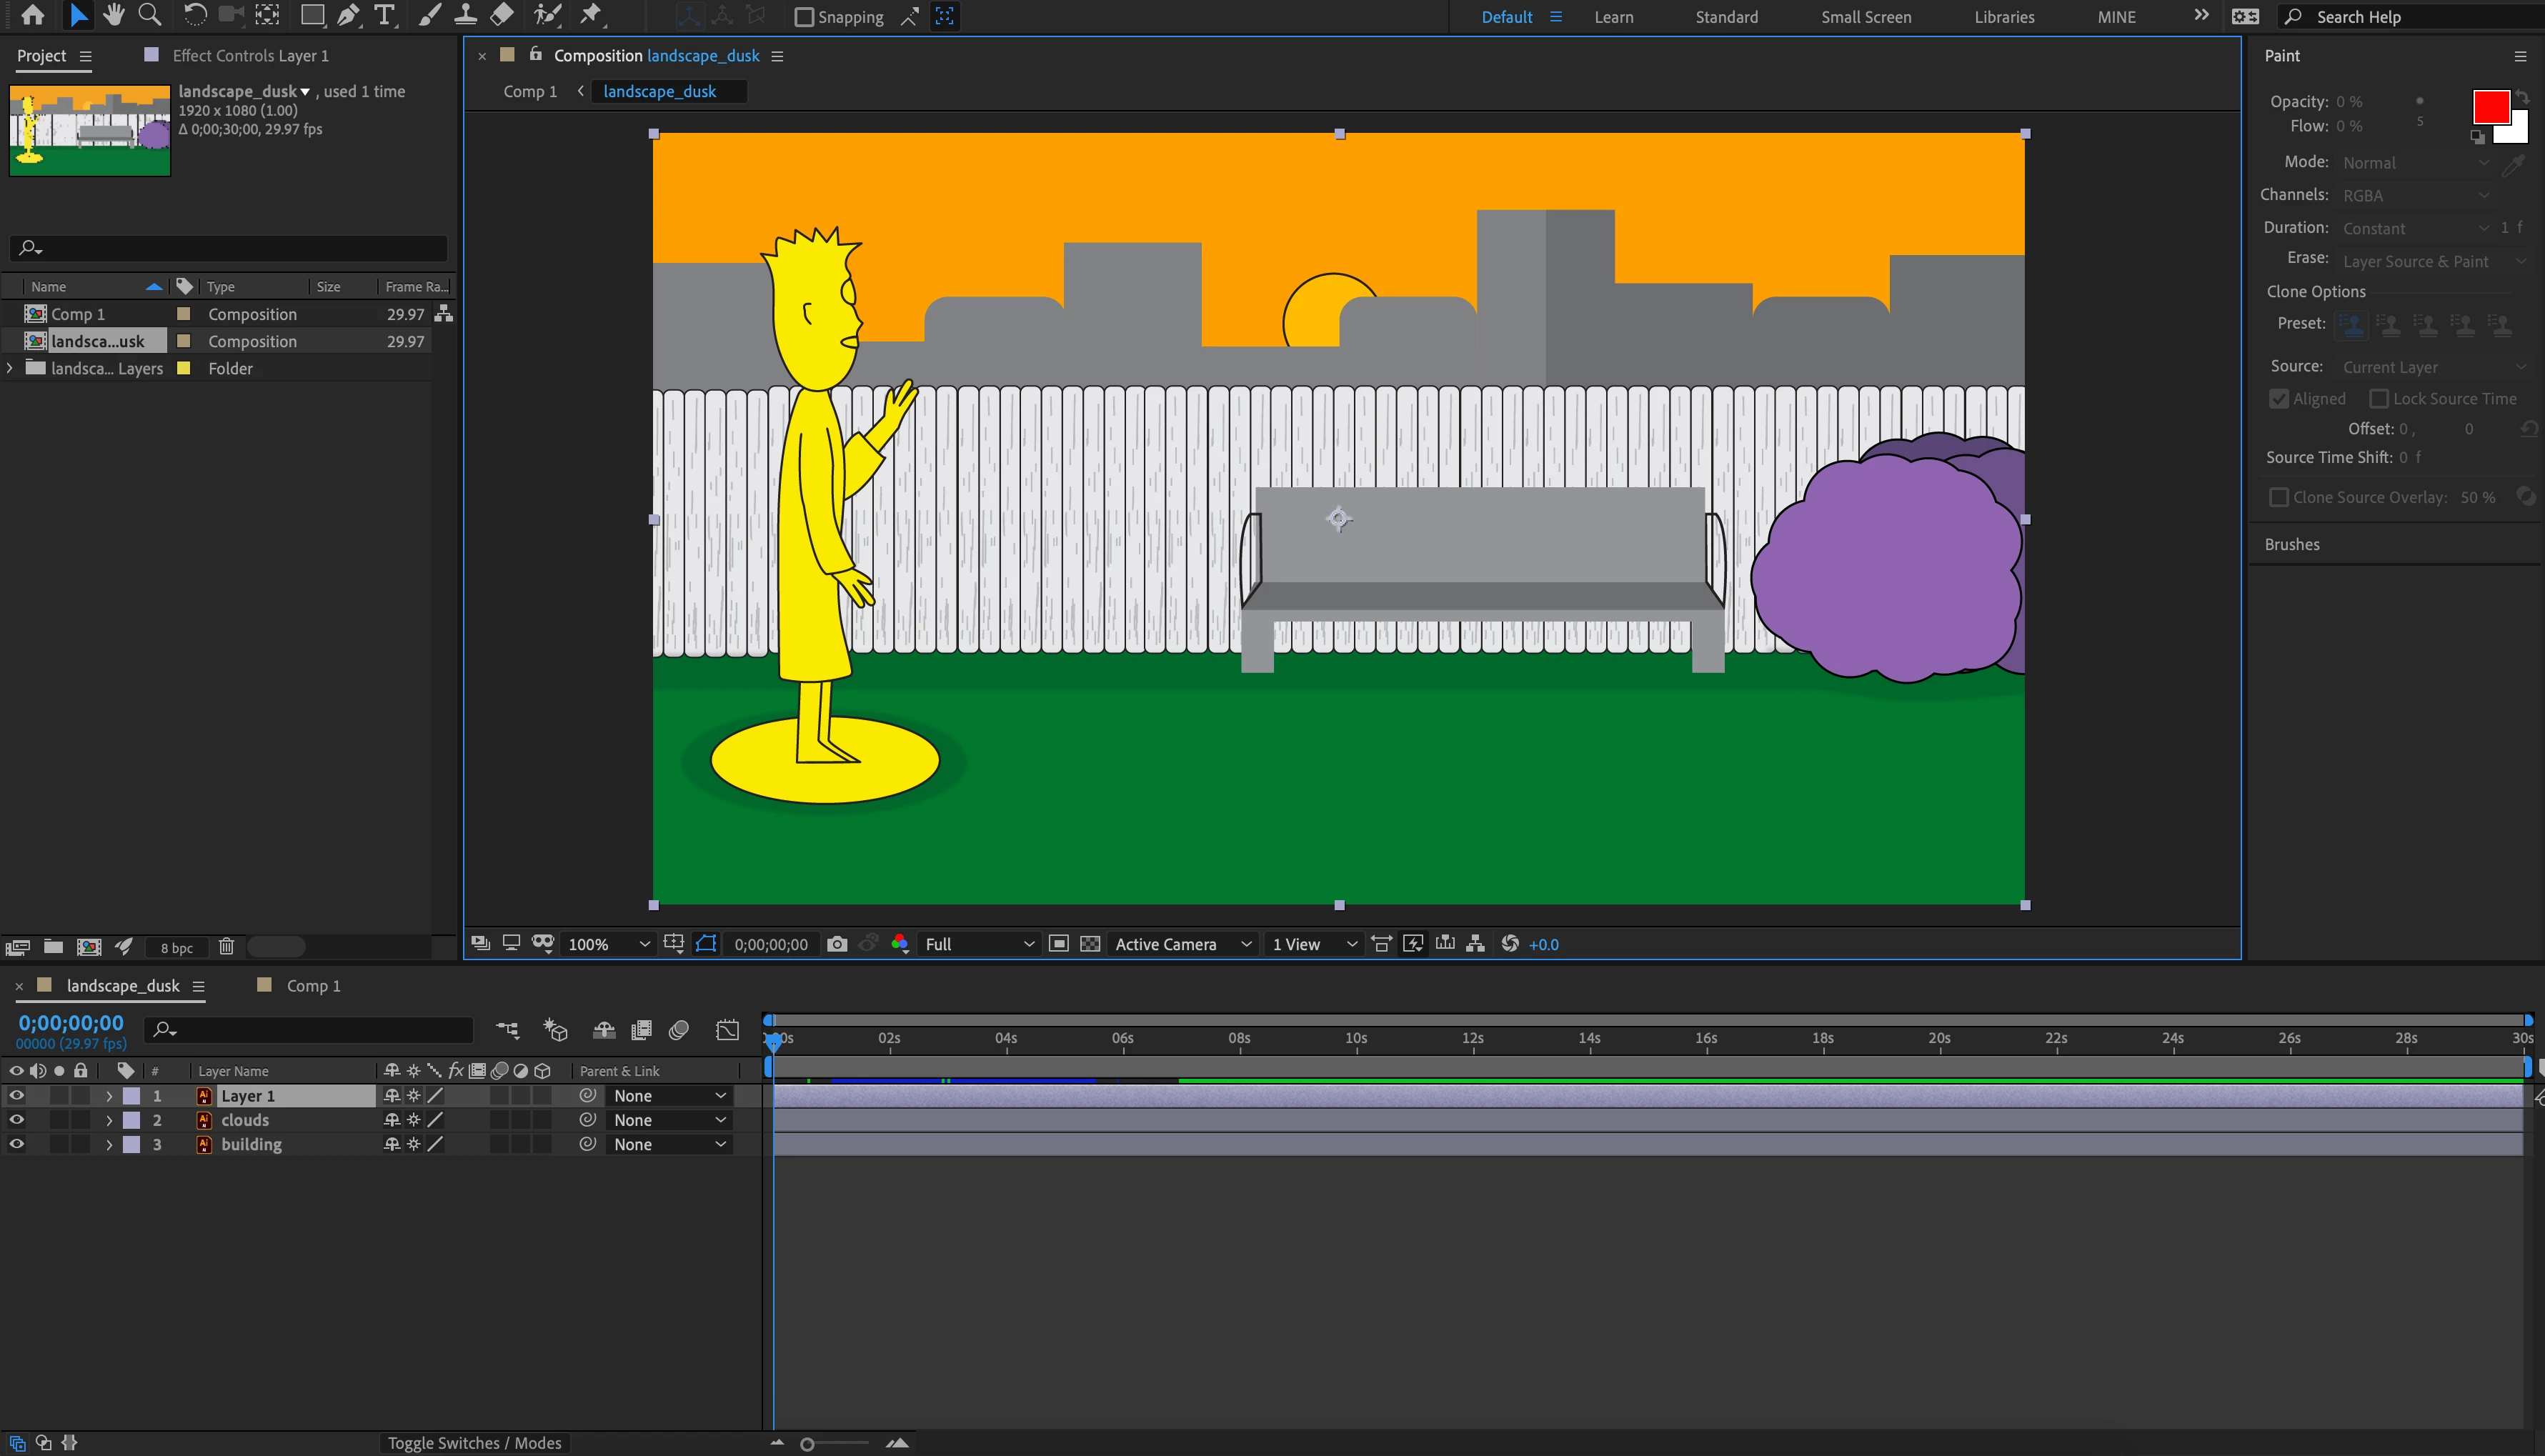Select the Clone Stamp tool

point(465,15)
